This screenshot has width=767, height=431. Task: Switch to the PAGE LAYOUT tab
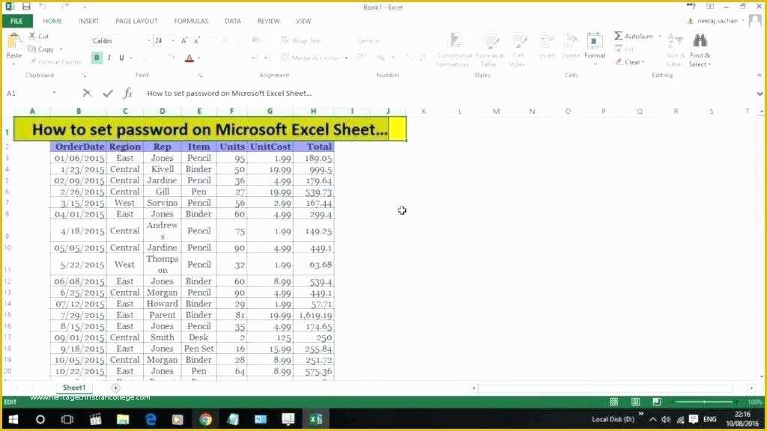[136, 21]
